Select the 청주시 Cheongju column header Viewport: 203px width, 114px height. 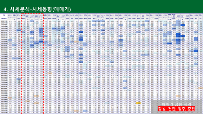pos(23,17)
